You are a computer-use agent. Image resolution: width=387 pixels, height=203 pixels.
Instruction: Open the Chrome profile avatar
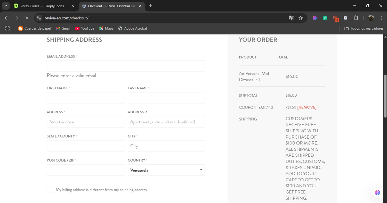coord(371,18)
